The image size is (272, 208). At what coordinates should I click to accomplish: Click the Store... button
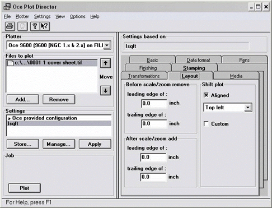23,144
